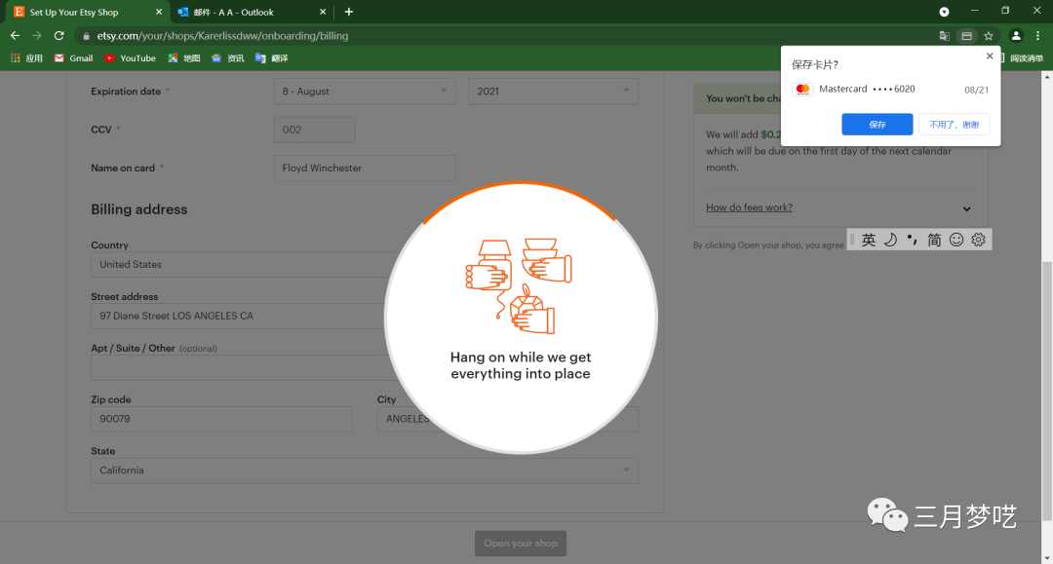Open the Chrome profile avatar icon

coord(1016,36)
